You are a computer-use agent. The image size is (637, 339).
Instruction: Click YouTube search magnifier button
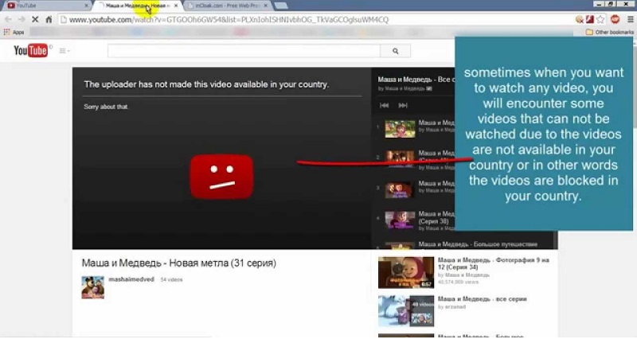395,51
